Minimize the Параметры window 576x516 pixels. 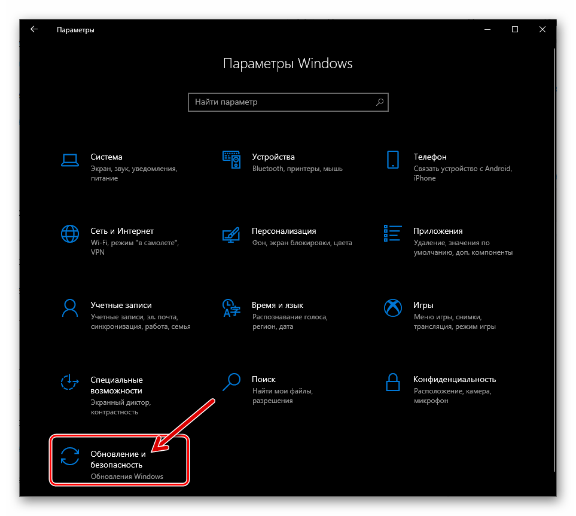[x=487, y=29]
